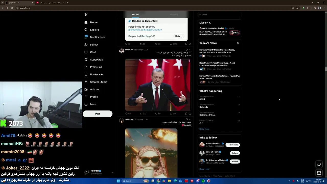Viewport: 327px width, 184px height.
Task: Switch to the Following tab
Action: click(x=174, y=15)
